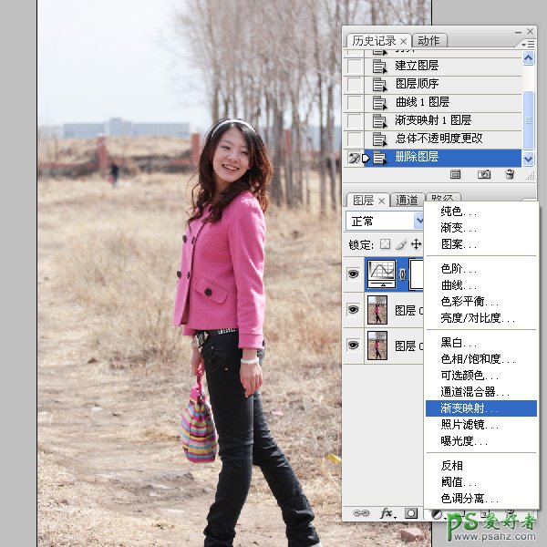Set history brush source for 曲线 1 图层

point(354,102)
